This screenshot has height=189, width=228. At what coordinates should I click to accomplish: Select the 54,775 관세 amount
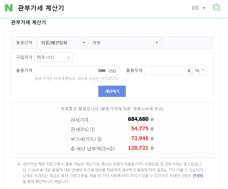[x=140, y=129]
